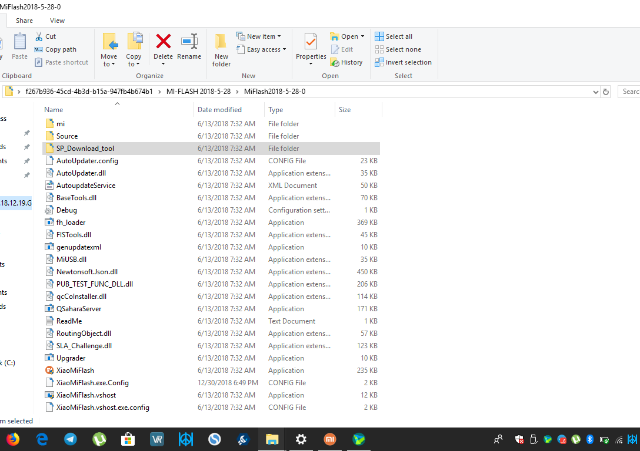Switch to the View ribbon tab

57,21
